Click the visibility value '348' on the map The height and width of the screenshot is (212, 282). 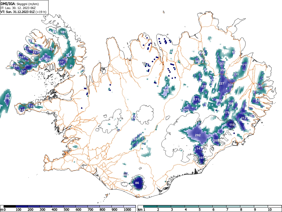click(x=198, y=61)
